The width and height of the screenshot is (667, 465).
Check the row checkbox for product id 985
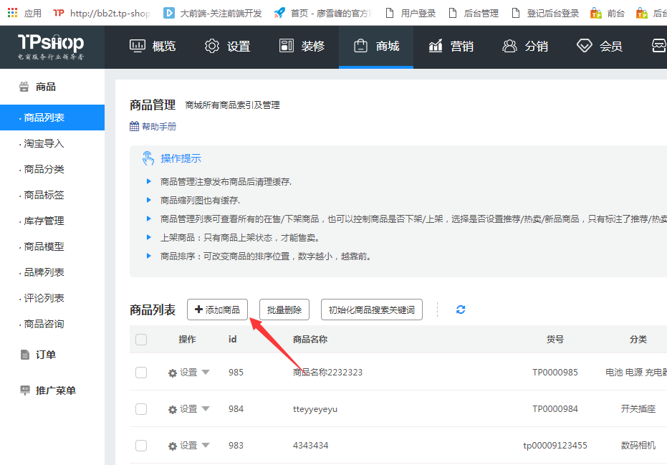tap(140, 372)
